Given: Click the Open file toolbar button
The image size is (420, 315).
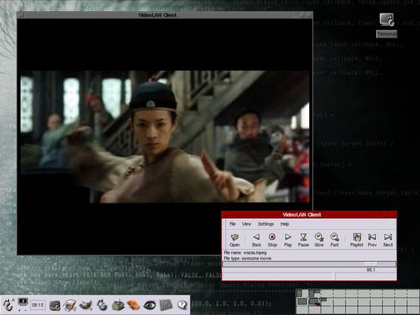Looking at the screenshot, I should [234, 240].
